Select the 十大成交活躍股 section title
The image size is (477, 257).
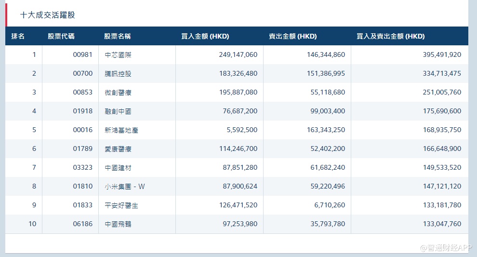pos(48,15)
